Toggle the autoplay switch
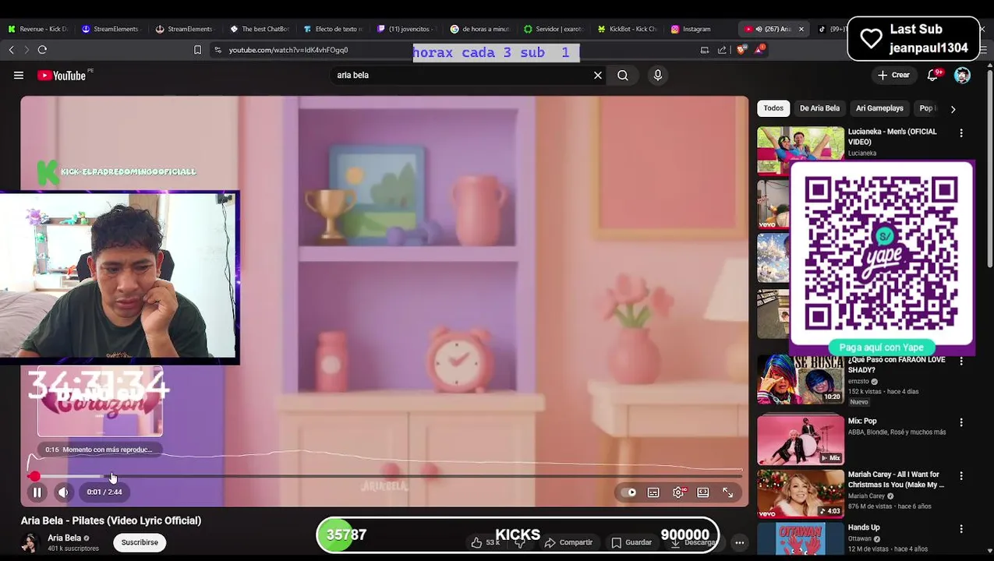The width and height of the screenshot is (994, 561). tap(628, 492)
